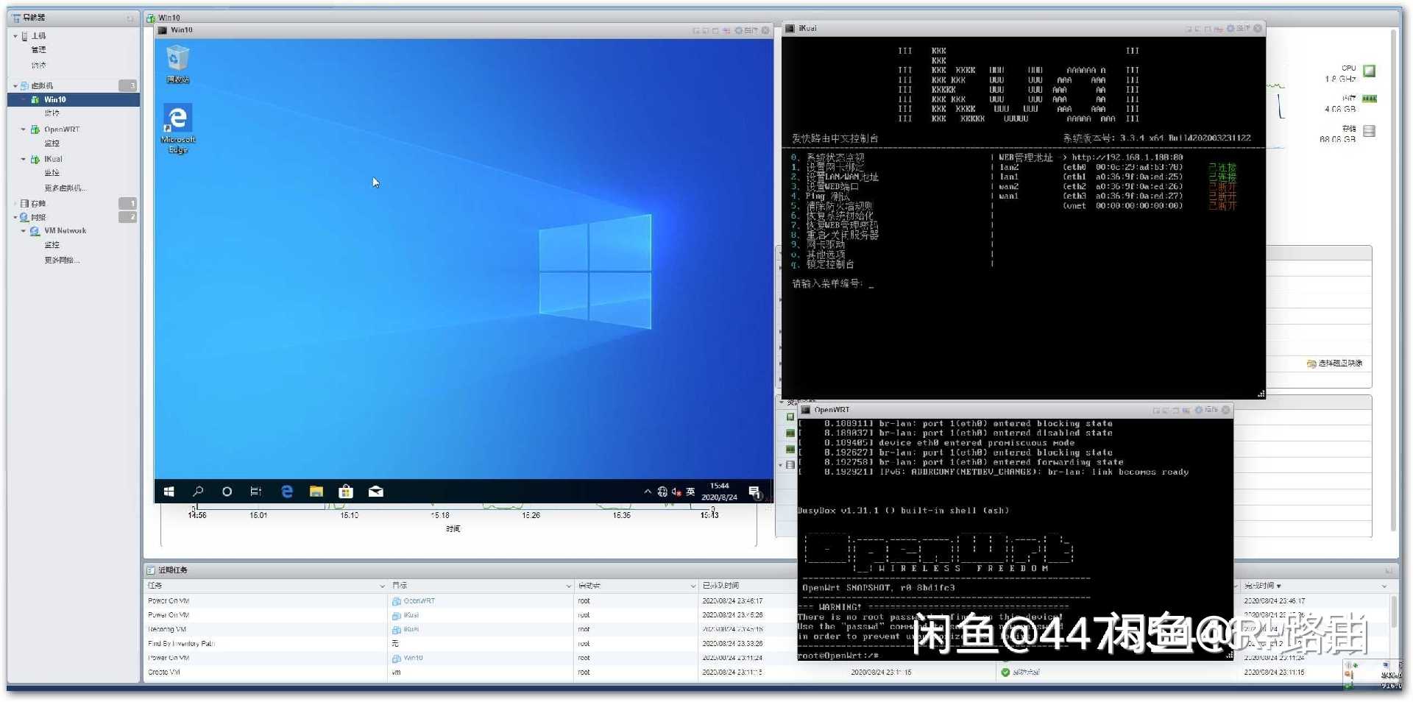The image size is (1413, 702).
Task: Show hidden system tray icons chevron
Action: click(647, 492)
